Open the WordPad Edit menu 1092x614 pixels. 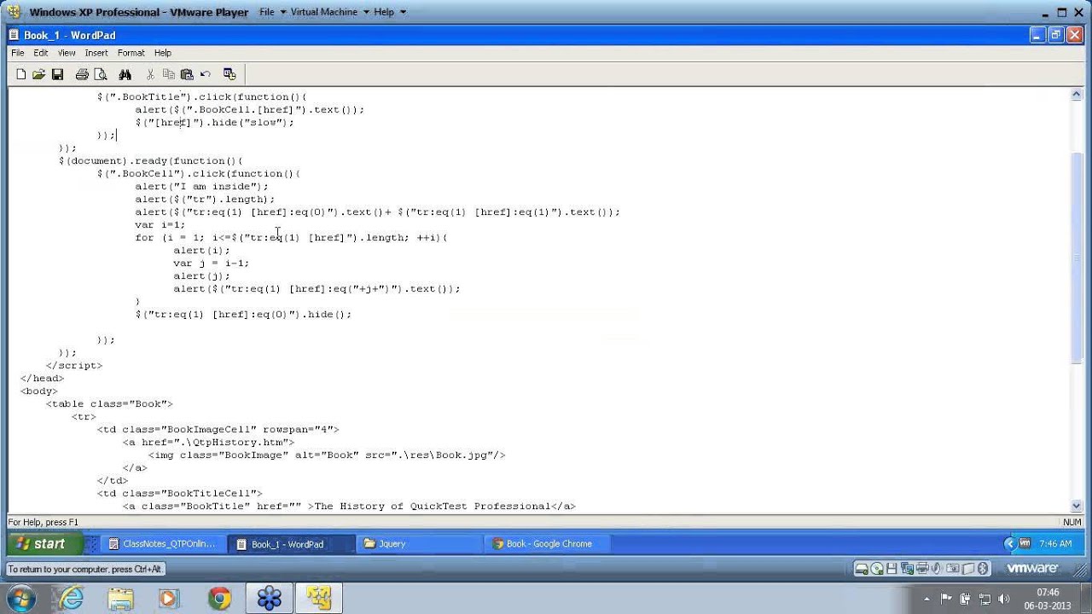point(41,53)
